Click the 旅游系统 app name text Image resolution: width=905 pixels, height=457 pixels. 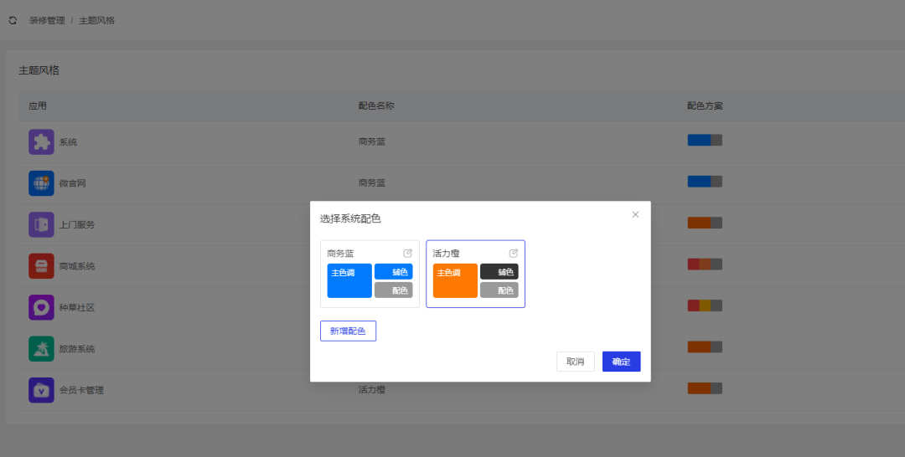pos(77,349)
